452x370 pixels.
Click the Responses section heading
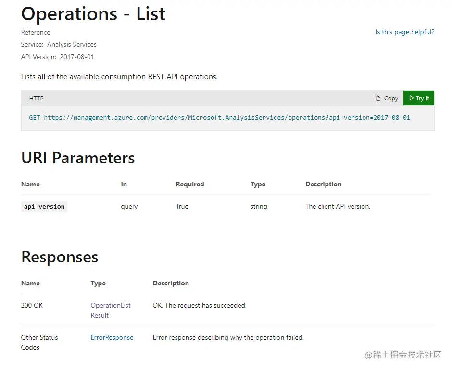[x=60, y=257]
